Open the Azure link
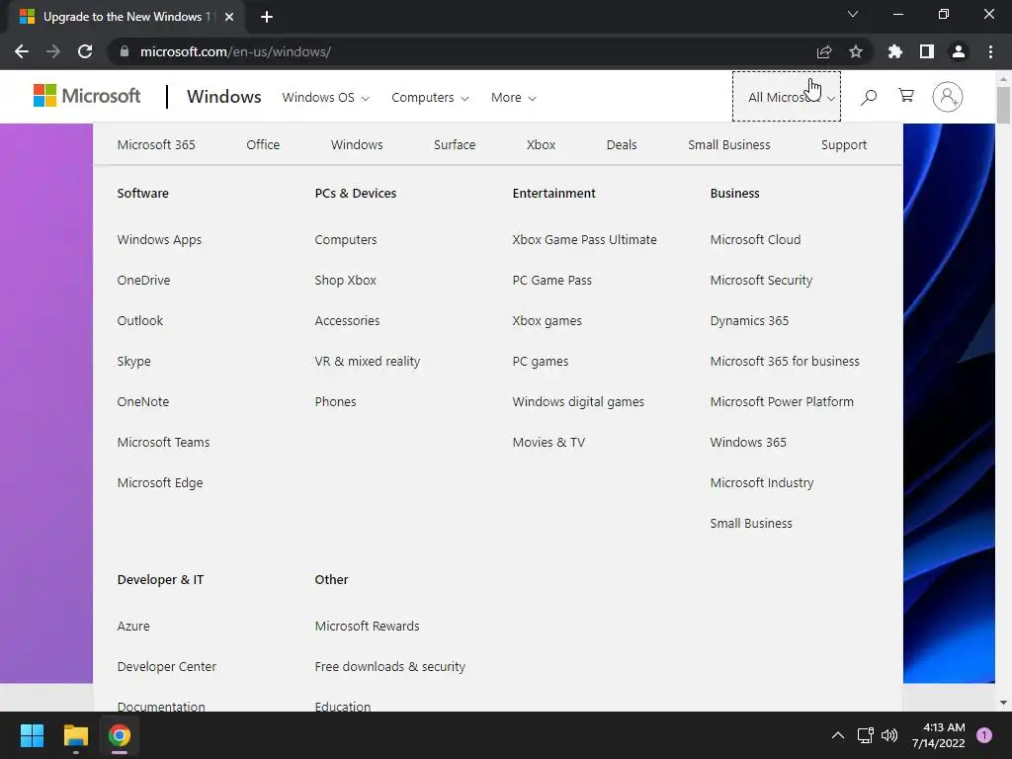 click(x=133, y=626)
